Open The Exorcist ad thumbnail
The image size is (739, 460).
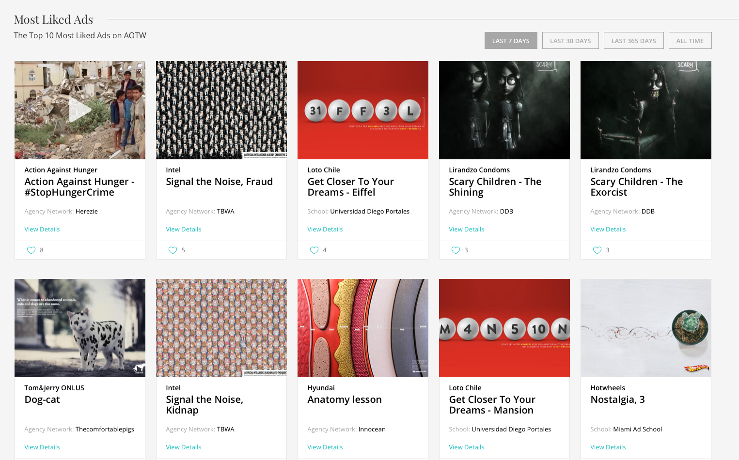tap(646, 110)
